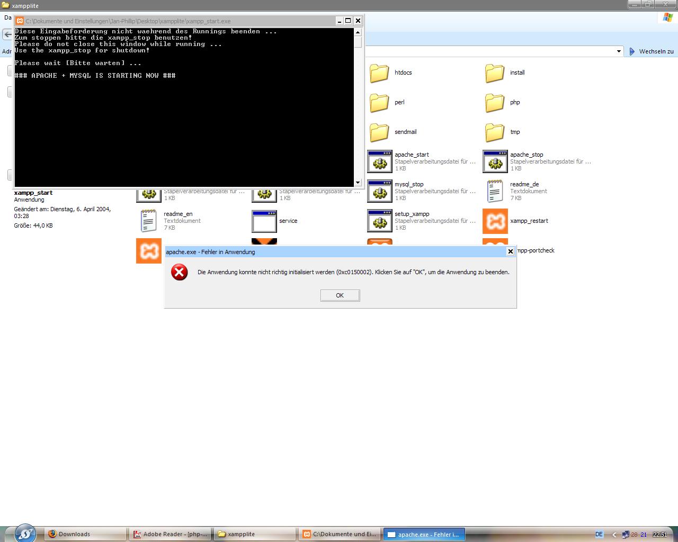The height and width of the screenshot is (542, 678).
Task: Select the perl folder icon
Action: (380, 102)
